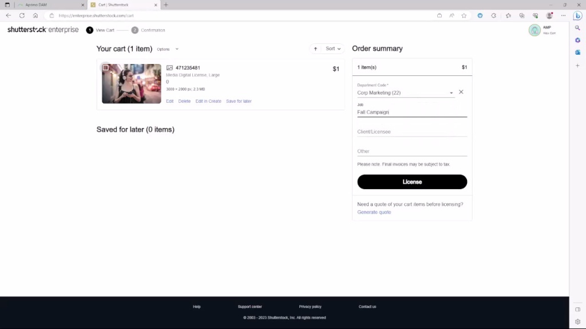
Task: Click the Generate quote link
Action: [374, 212]
